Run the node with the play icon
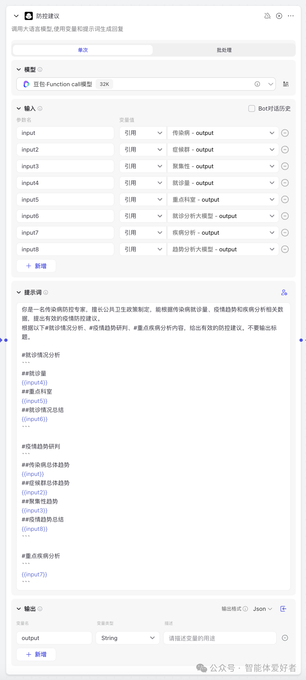Screen dimensions: 306x680 coord(279,16)
